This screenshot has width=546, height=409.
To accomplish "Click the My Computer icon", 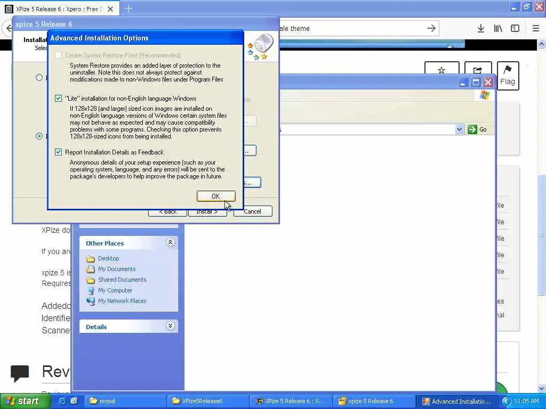I will click(x=91, y=290).
